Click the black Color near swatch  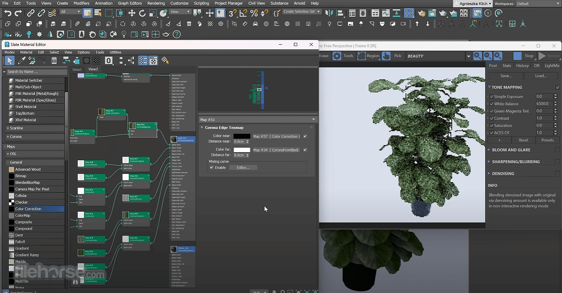tap(242, 136)
